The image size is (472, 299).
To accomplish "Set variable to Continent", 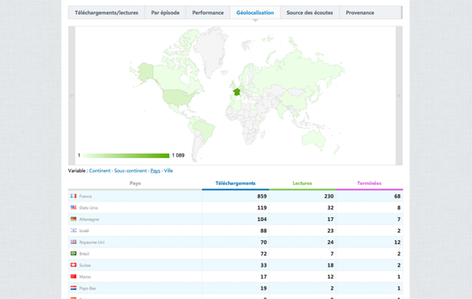I will (100, 171).
